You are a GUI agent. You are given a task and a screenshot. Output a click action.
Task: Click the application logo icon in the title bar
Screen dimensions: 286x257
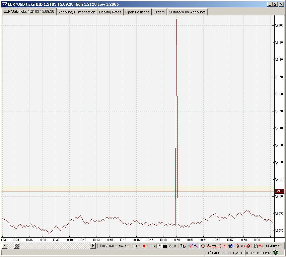[x=5, y=4]
